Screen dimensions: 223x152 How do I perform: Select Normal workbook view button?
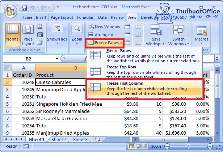[13, 34]
